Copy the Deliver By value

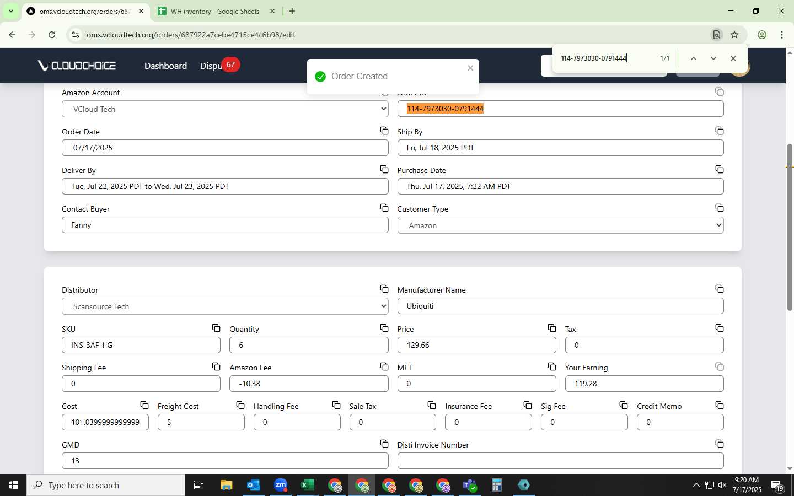coord(384,169)
